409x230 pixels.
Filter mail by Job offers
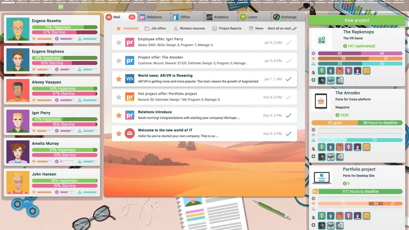[x=155, y=28]
